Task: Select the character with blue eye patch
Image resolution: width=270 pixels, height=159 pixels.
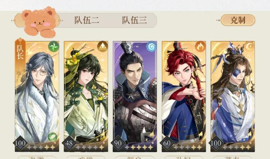Action: [x=233, y=96]
